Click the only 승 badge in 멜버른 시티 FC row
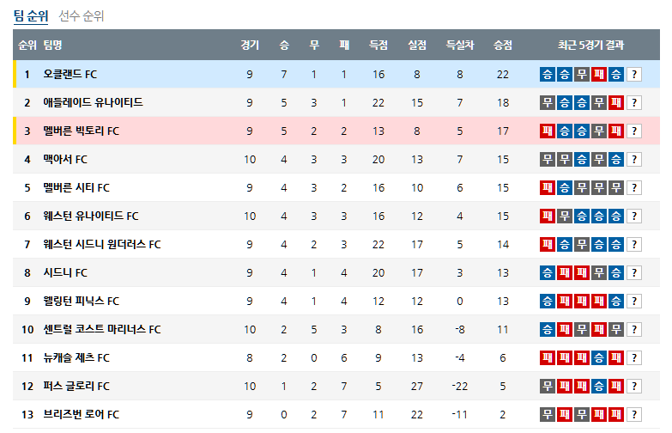The image size is (672, 433). click(x=565, y=188)
